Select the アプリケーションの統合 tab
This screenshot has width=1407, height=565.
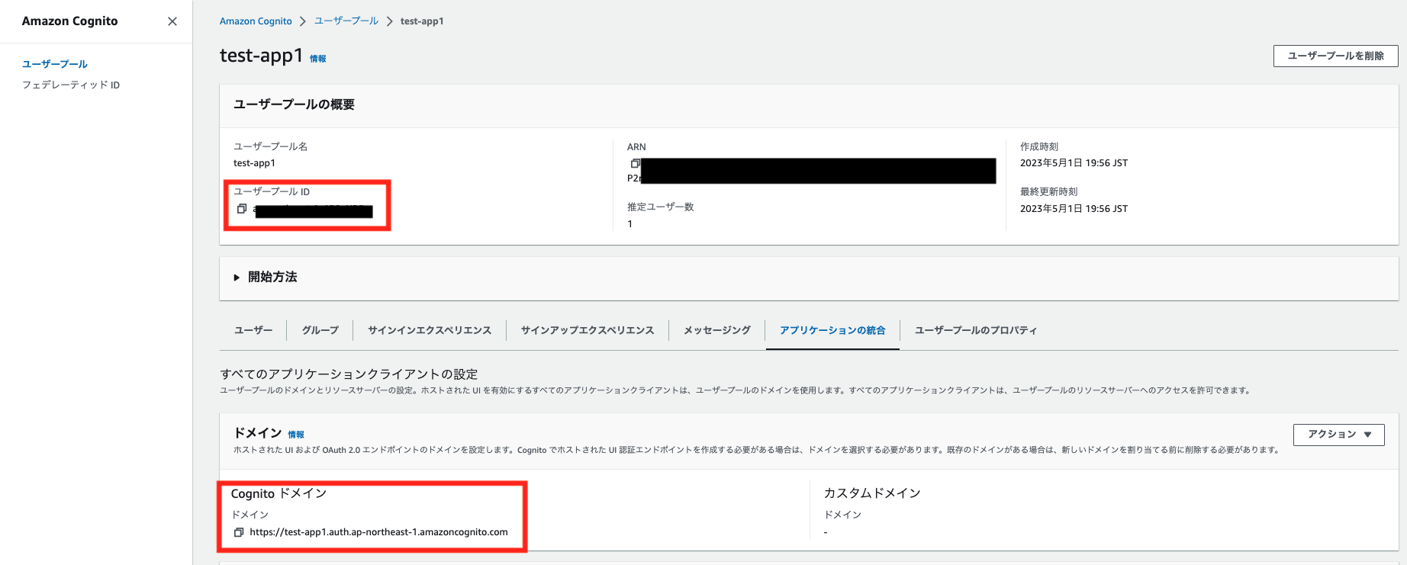pos(832,330)
